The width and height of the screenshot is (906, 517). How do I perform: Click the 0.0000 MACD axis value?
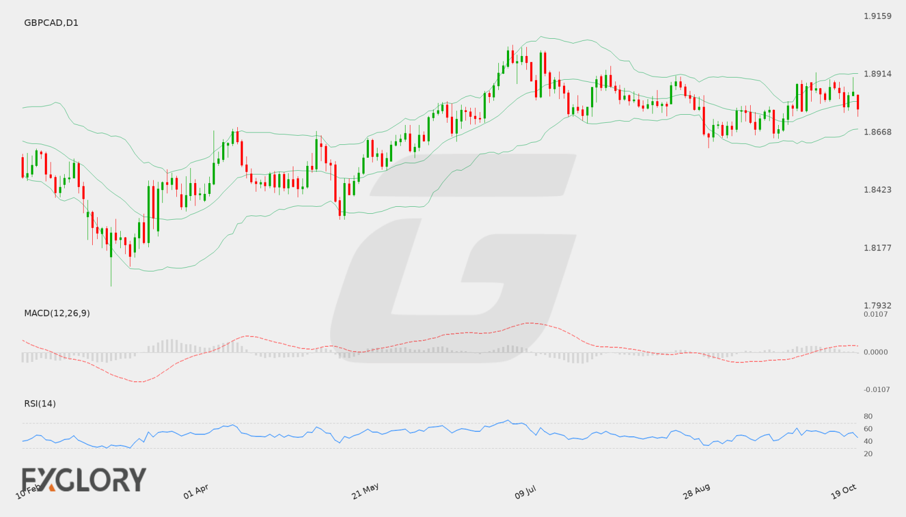tap(876, 352)
